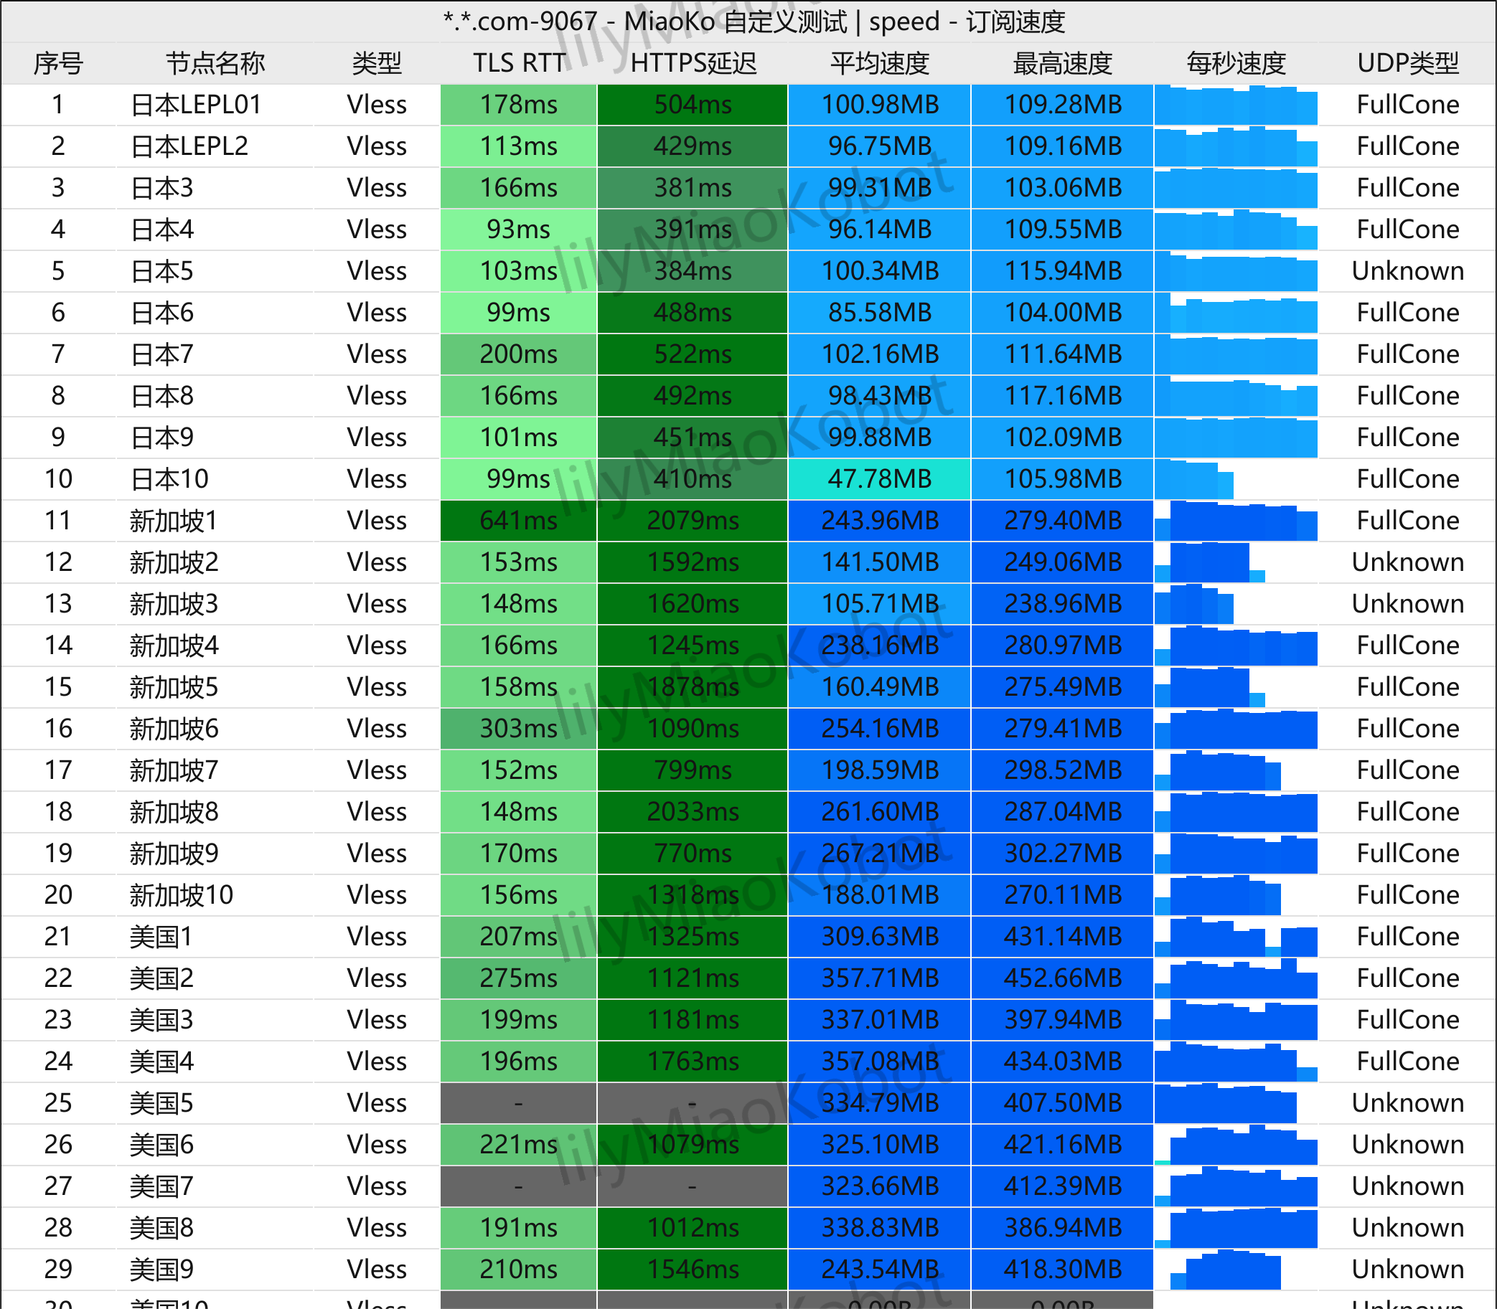Click the 641ms TLS RTT cell

pos(519,521)
